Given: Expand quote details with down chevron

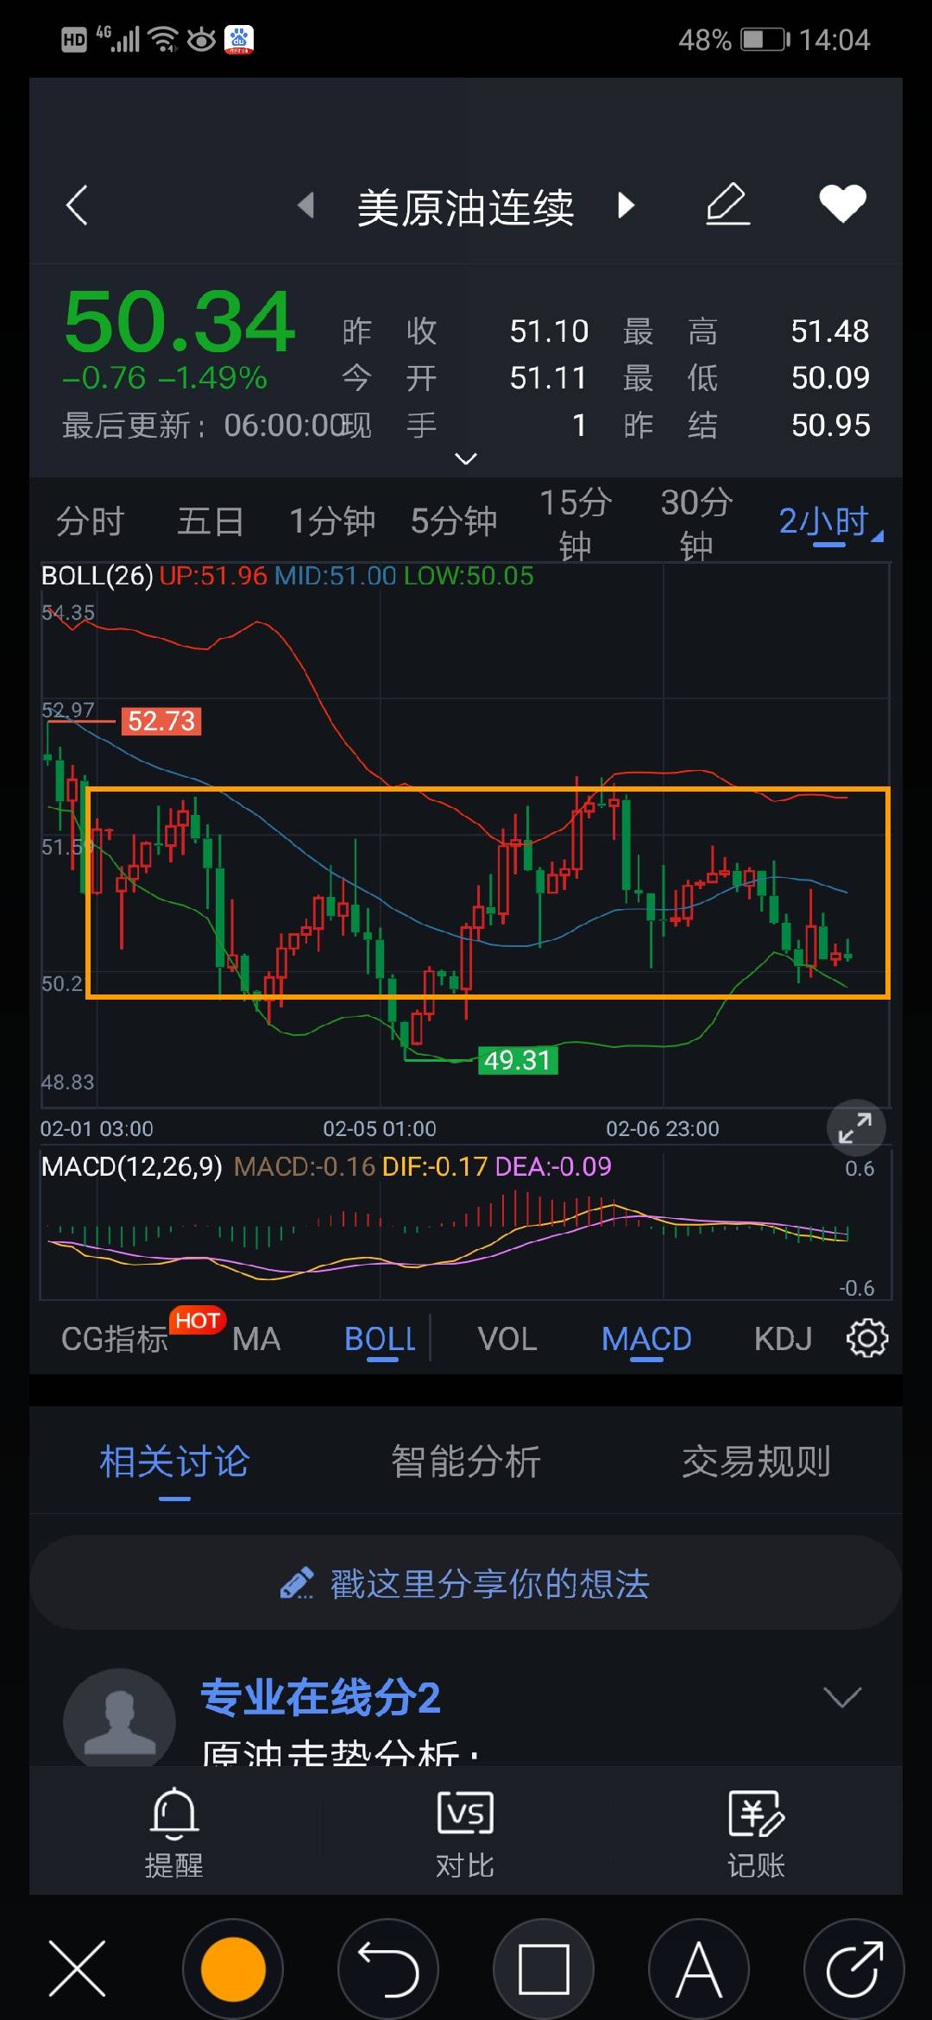Looking at the screenshot, I should click(466, 458).
